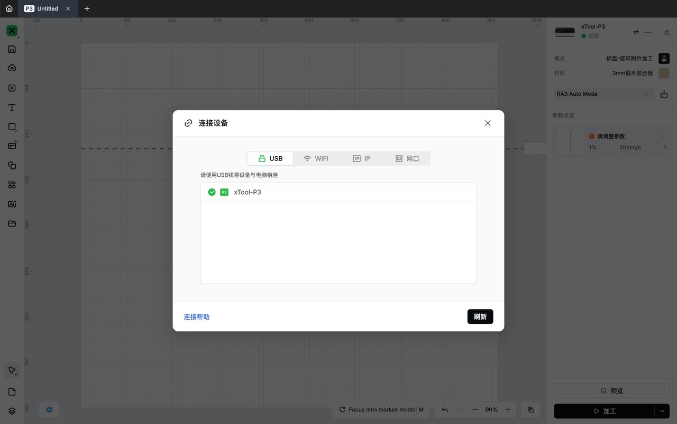Open the dropdown arrow beside 加工 button
This screenshot has height=424, width=677.
click(x=662, y=411)
